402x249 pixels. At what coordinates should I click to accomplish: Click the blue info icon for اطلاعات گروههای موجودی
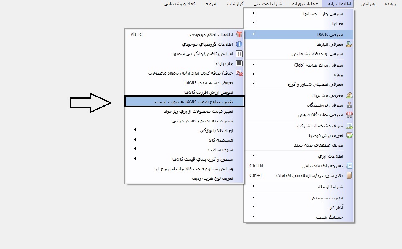point(239,44)
